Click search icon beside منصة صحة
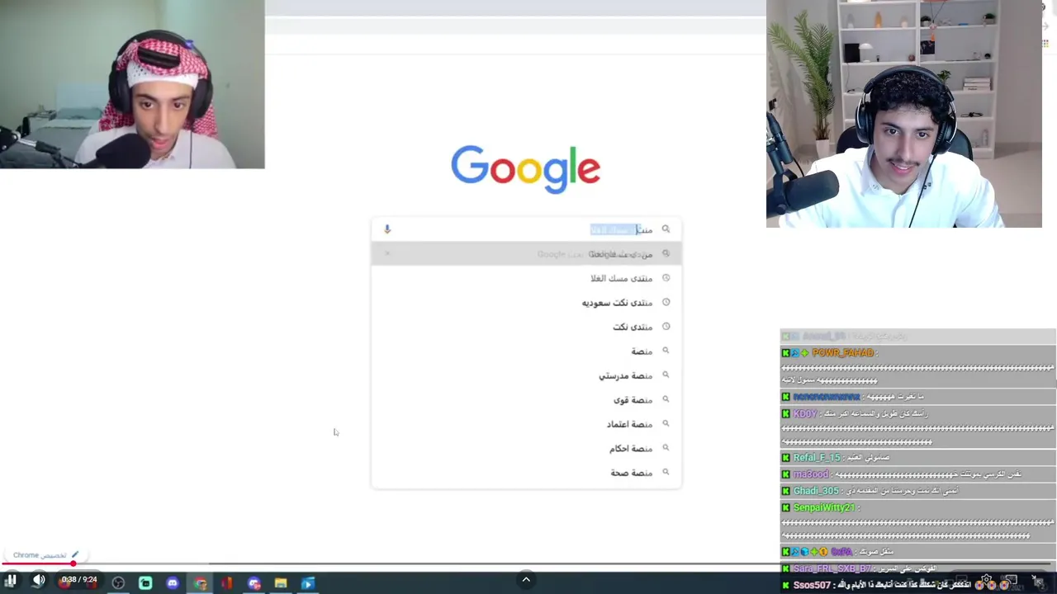1057x594 pixels. tap(666, 473)
